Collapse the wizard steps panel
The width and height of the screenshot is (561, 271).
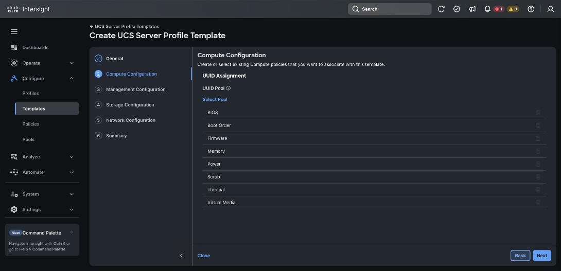pos(181,255)
